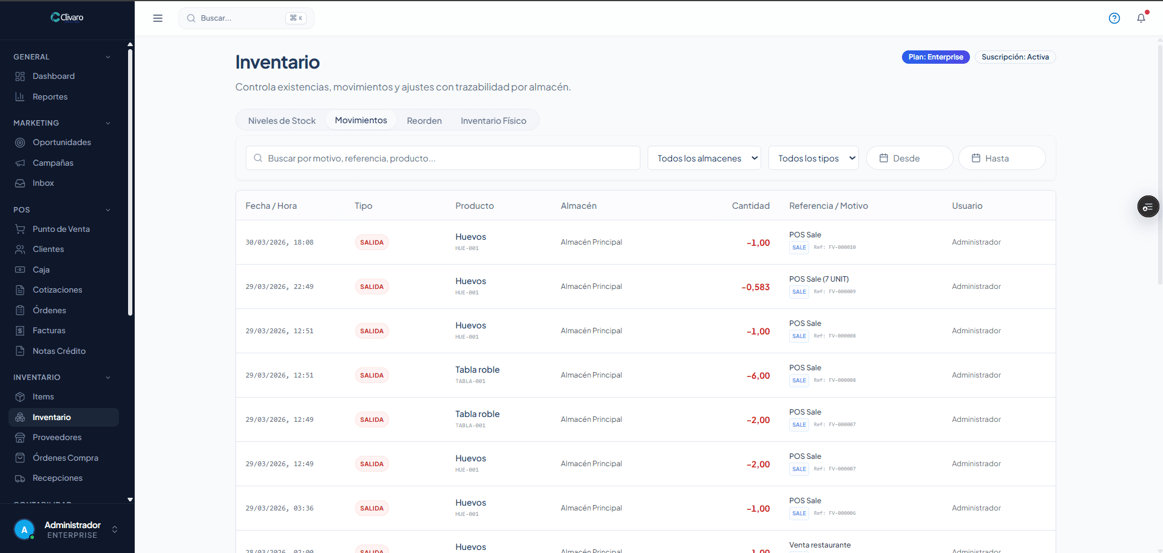Collapse the POS sidebar section
Image resolution: width=1163 pixels, height=553 pixels.
[108, 210]
